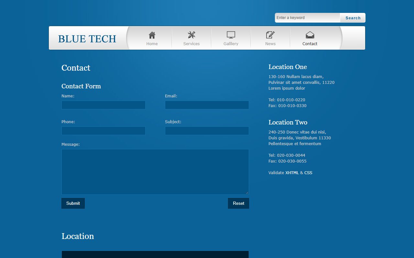This screenshot has height=258, width=414.
Task: Click the Location One heading
Action: (288, 67)
